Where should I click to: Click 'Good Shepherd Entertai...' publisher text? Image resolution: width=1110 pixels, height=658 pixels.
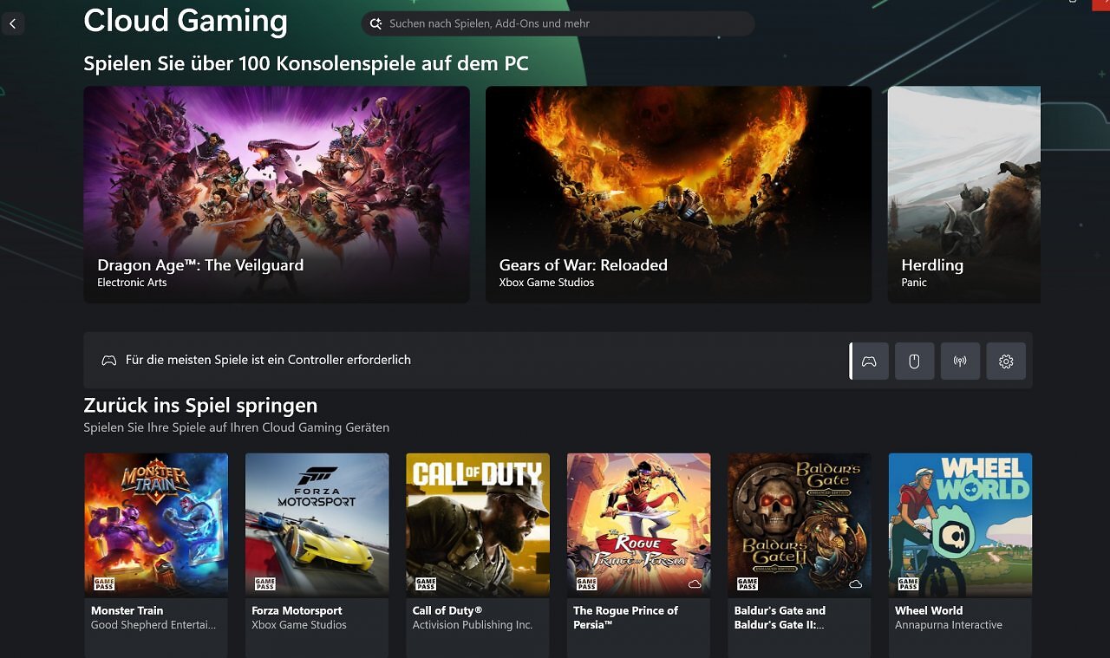(x=153, y=625)
